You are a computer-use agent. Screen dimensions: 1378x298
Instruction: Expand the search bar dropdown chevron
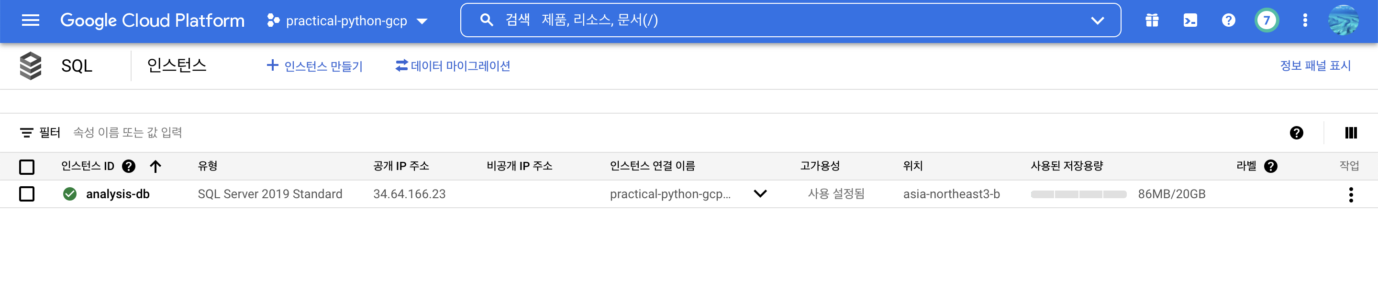point(1097,20)
